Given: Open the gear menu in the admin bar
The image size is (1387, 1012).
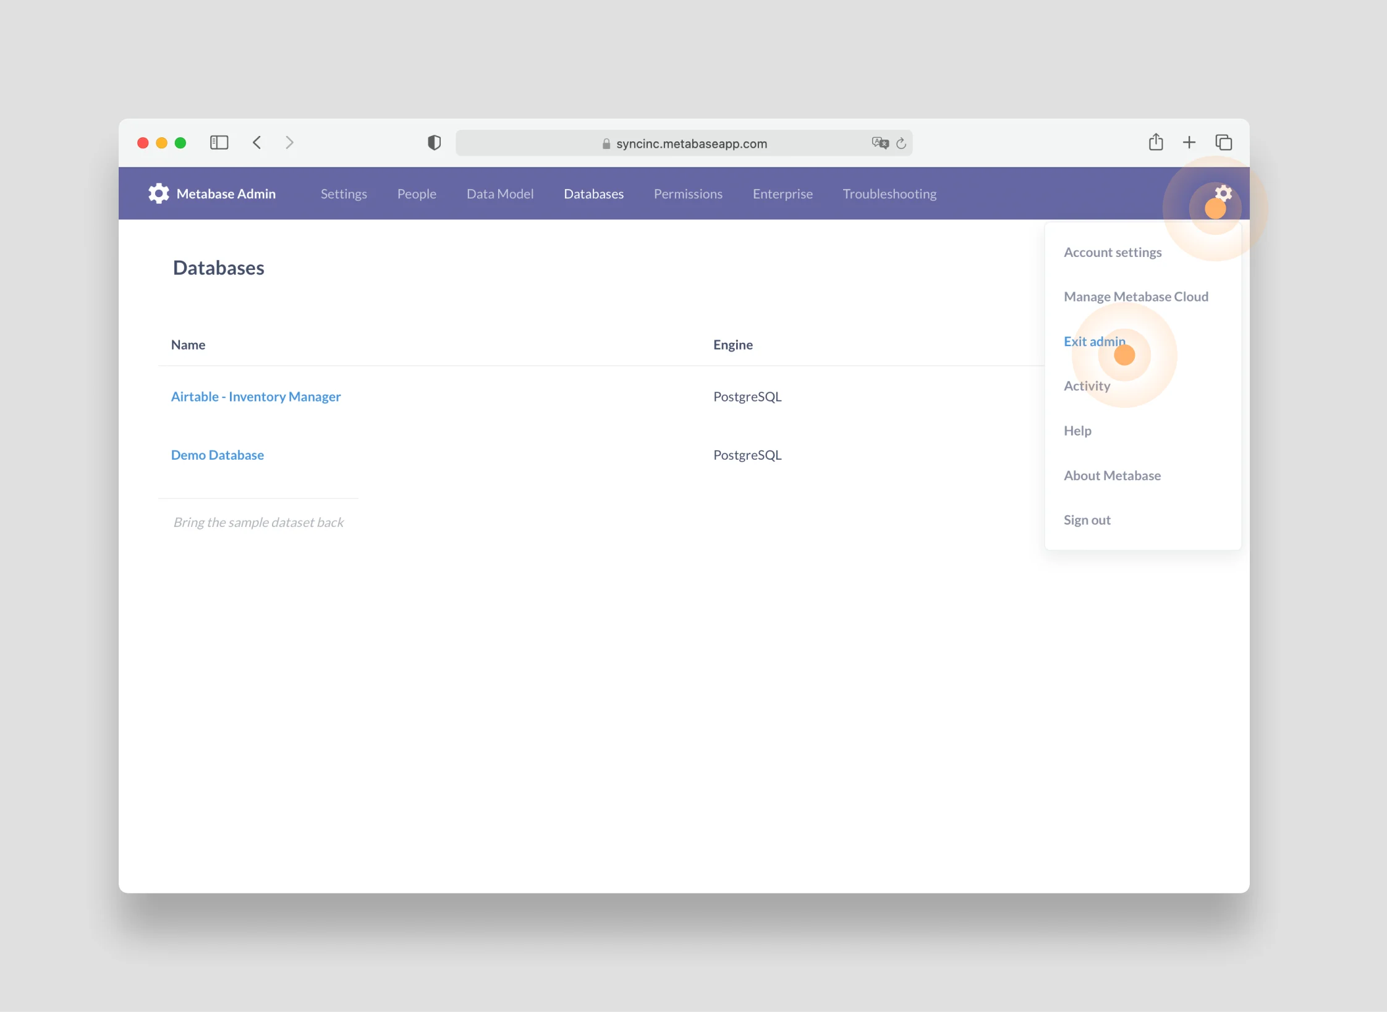Looking at the screenshot, I should click(1223, 193).
